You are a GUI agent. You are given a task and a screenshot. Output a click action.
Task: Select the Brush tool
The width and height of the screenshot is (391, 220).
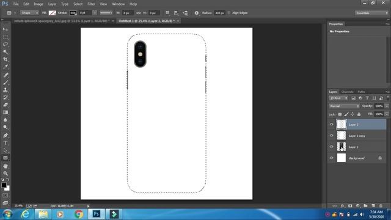(5, 82)
